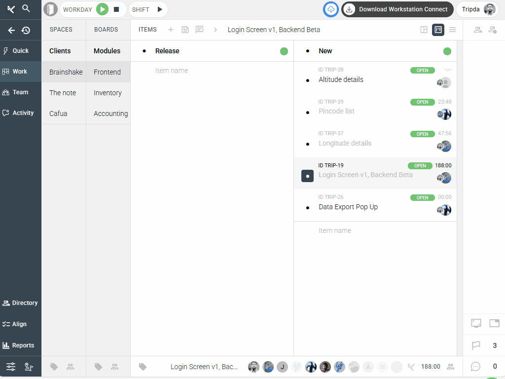This screenshot has width=505, height=379.
Task: Switch to split panel view
Action: click(424, 30)
